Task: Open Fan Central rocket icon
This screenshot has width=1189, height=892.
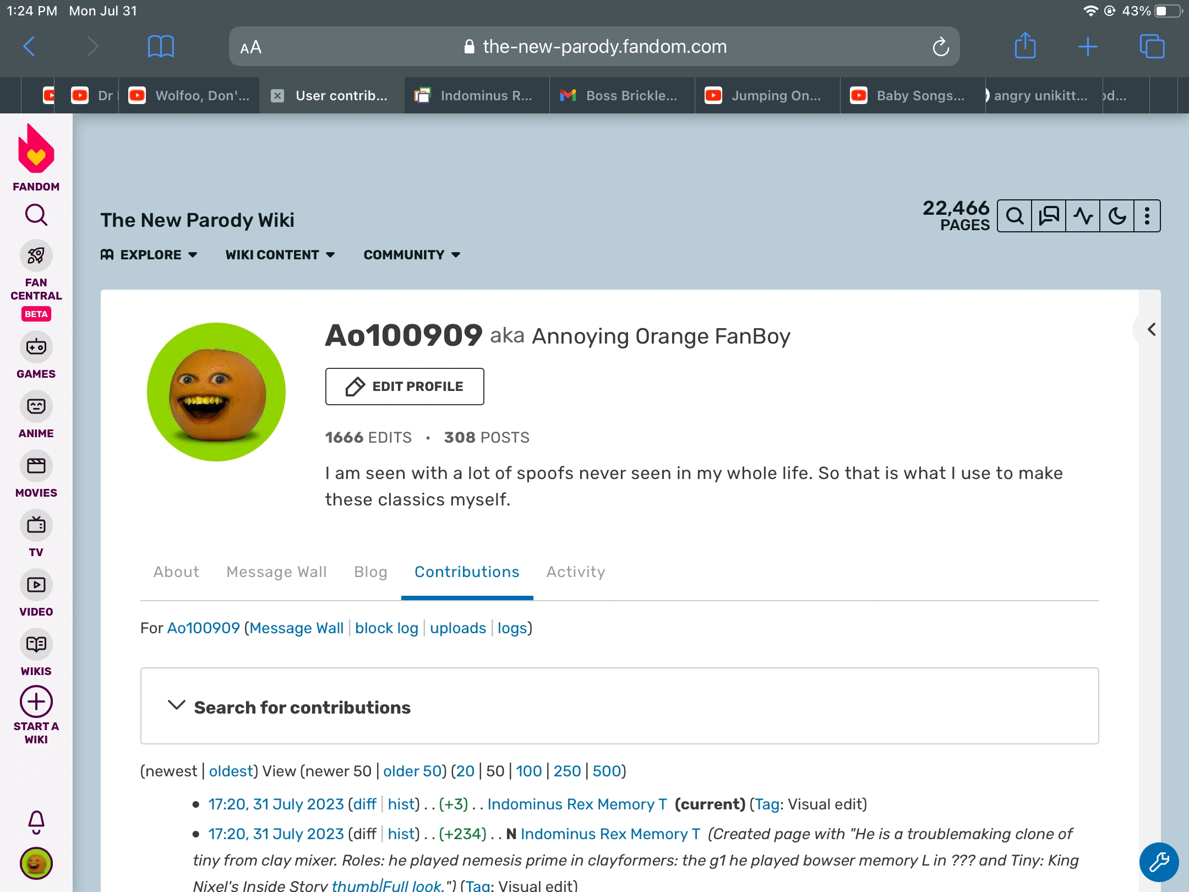Action: 36,255
